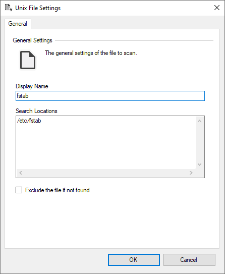Image resolution: width=225 pixels, height=274 pixels.
Task: Enable Exclude the file if not found
Action: (19, 190)
